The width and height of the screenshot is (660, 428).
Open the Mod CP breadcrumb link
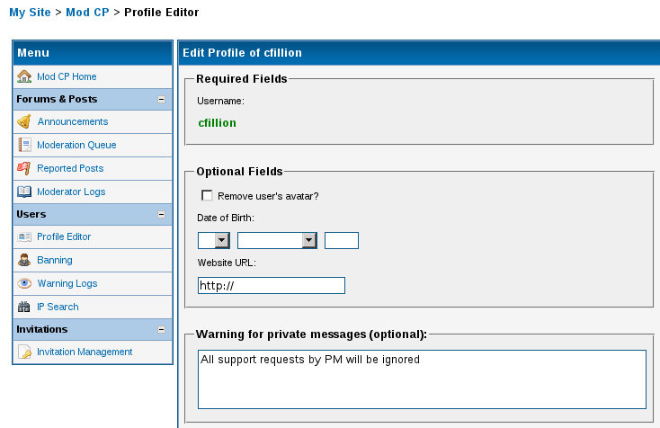[x=87, y=13]
